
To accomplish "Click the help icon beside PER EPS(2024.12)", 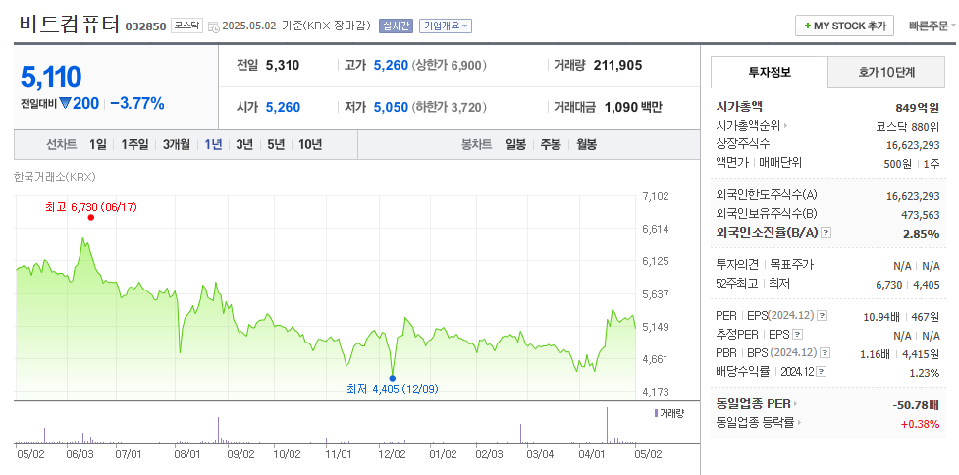I will click(823, 316).
